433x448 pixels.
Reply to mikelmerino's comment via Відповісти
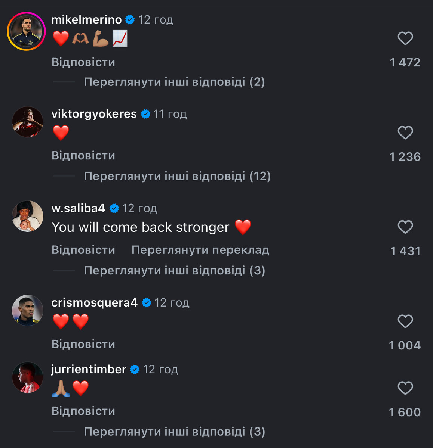pyautogui.click(x=83, y=62)
